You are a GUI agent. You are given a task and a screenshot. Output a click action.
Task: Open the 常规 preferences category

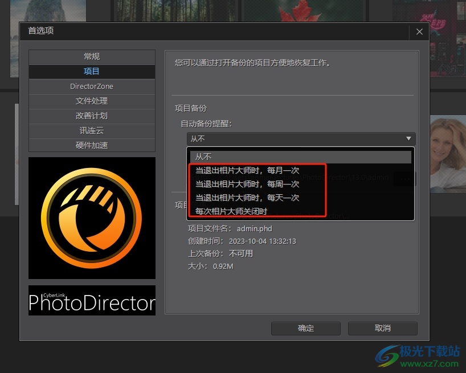tap(92, 57)
